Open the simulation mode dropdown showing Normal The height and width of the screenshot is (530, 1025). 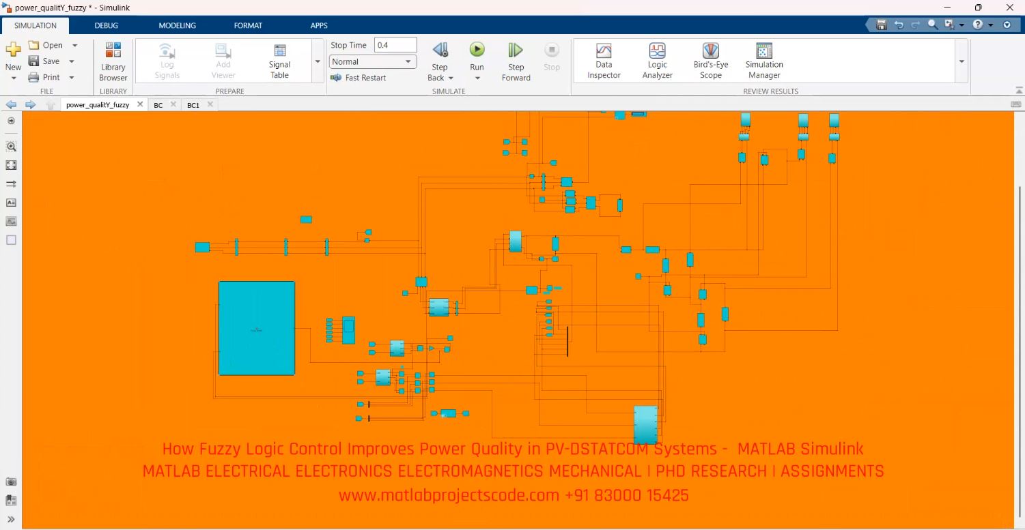click(x=372, y=61)
